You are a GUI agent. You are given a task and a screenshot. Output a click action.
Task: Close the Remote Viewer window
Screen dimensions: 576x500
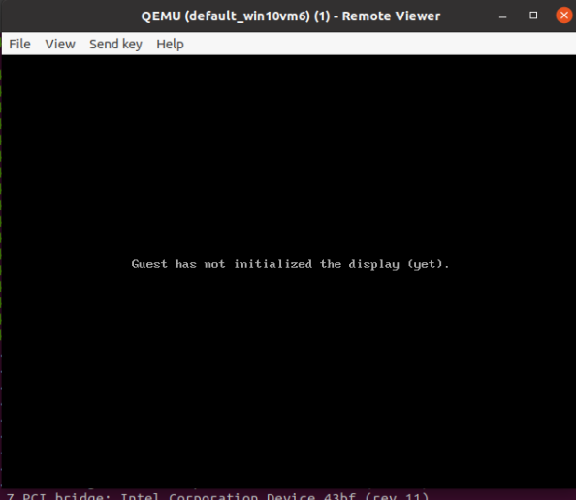point(563,16)
